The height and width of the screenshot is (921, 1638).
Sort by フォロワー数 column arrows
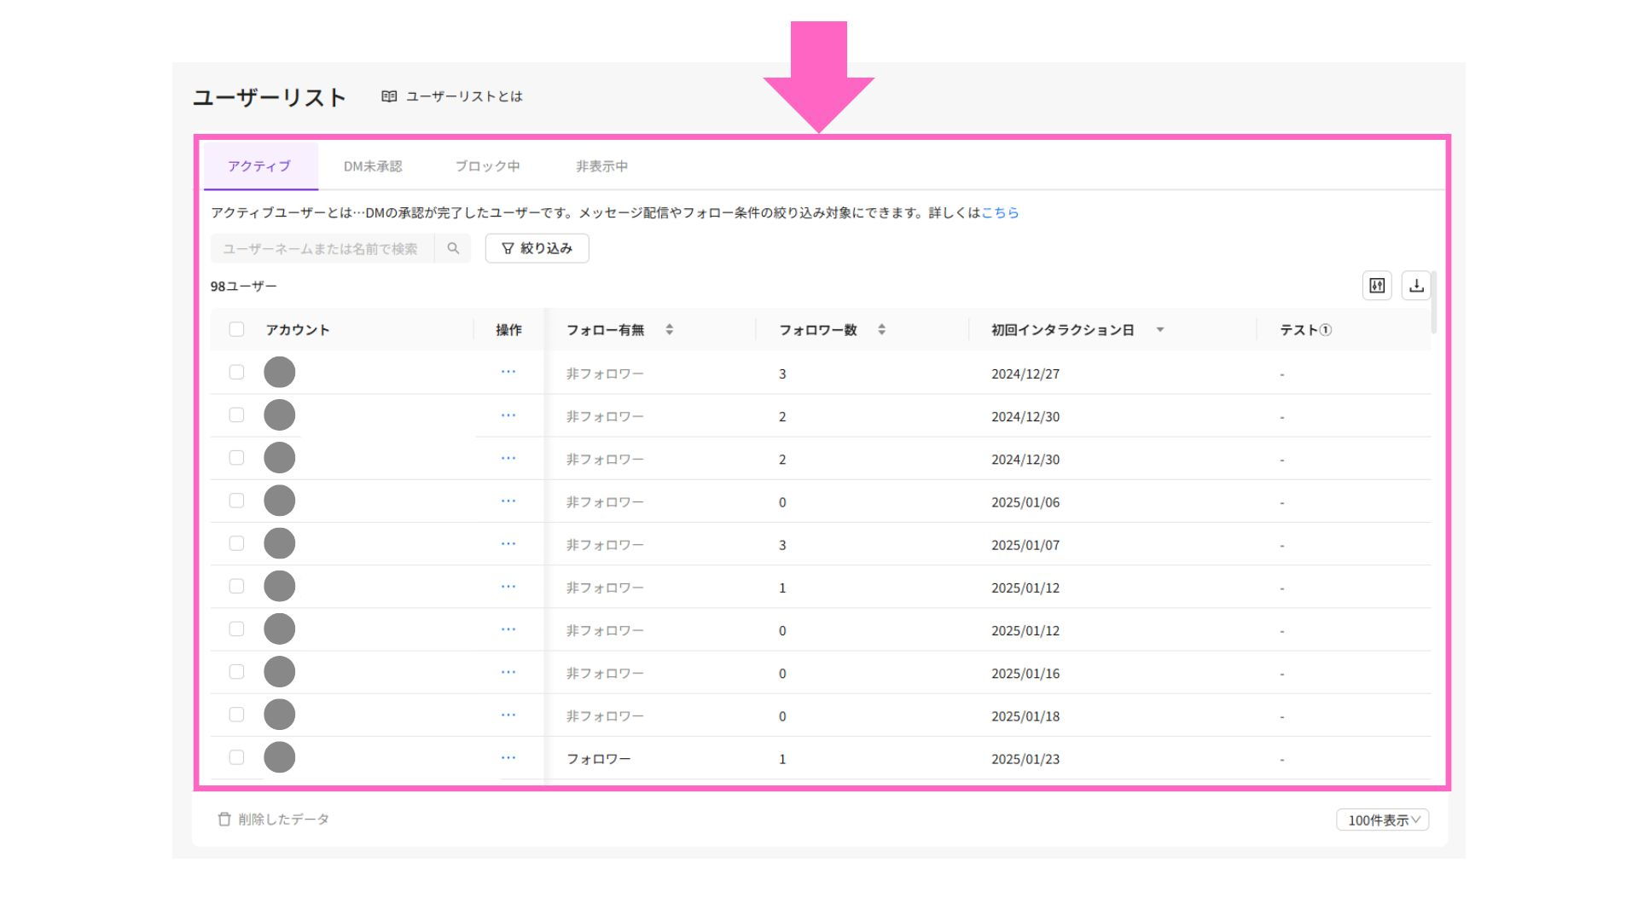pos(881,329)
